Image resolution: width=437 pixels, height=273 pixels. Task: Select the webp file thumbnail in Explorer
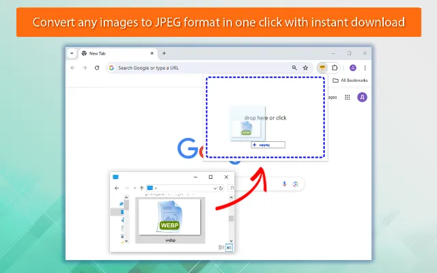pos(169,217)
